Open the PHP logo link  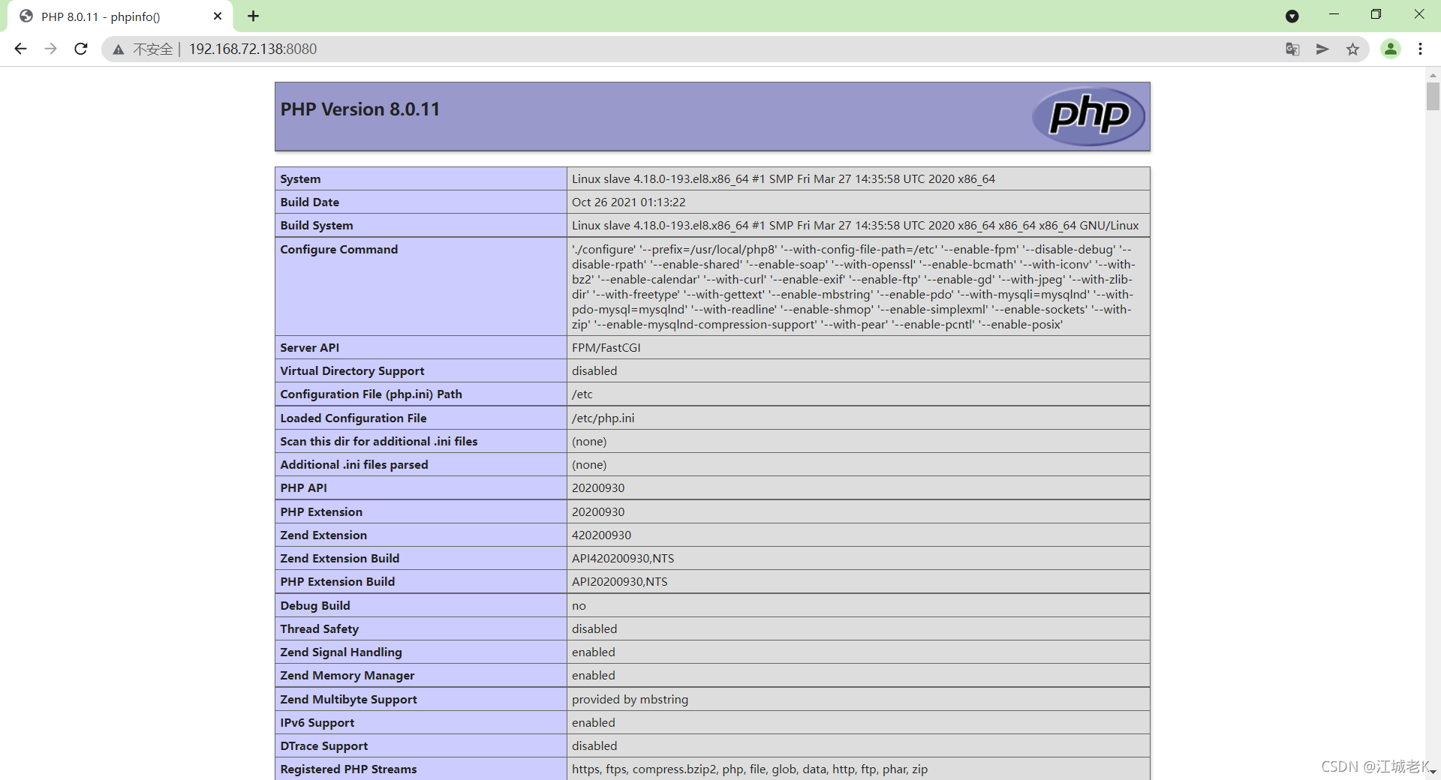pos(1088,116)
